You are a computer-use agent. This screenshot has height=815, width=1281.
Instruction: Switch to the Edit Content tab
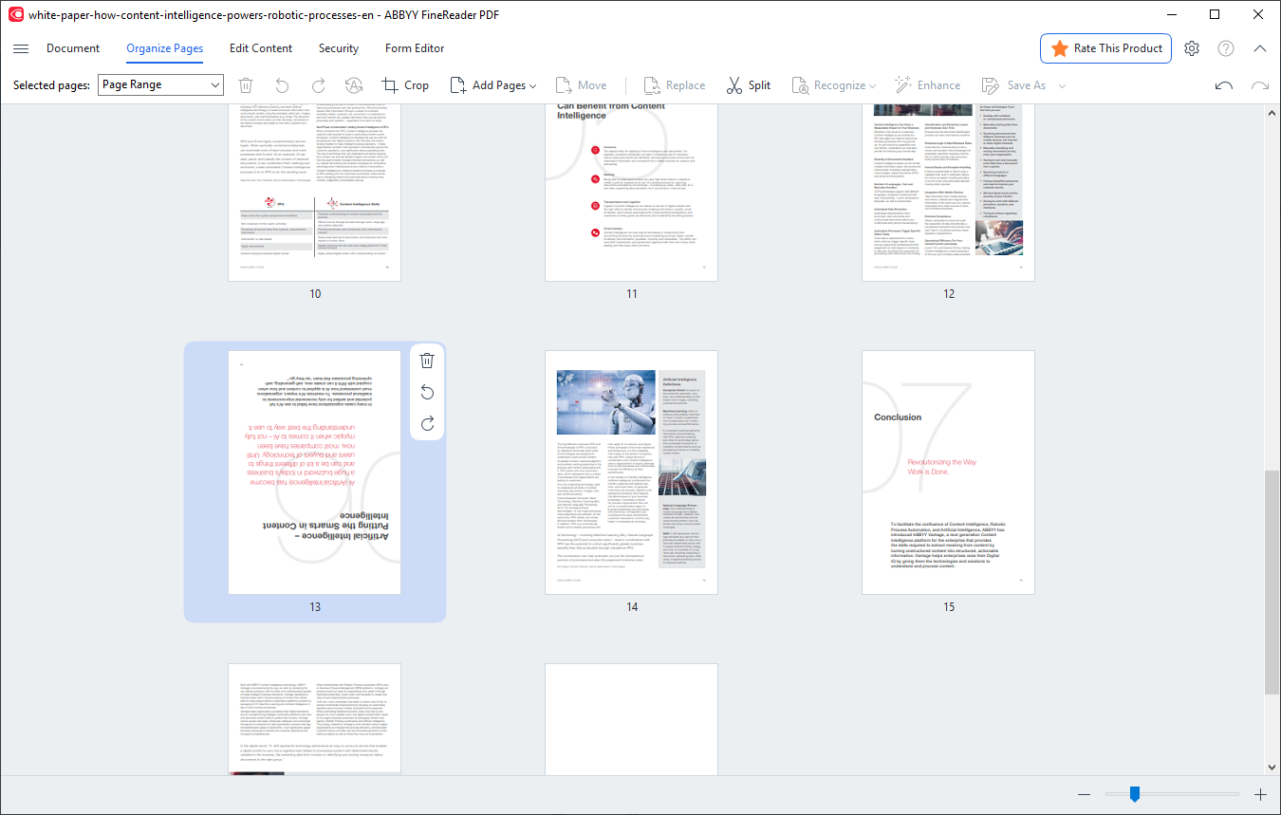[261, 48]
